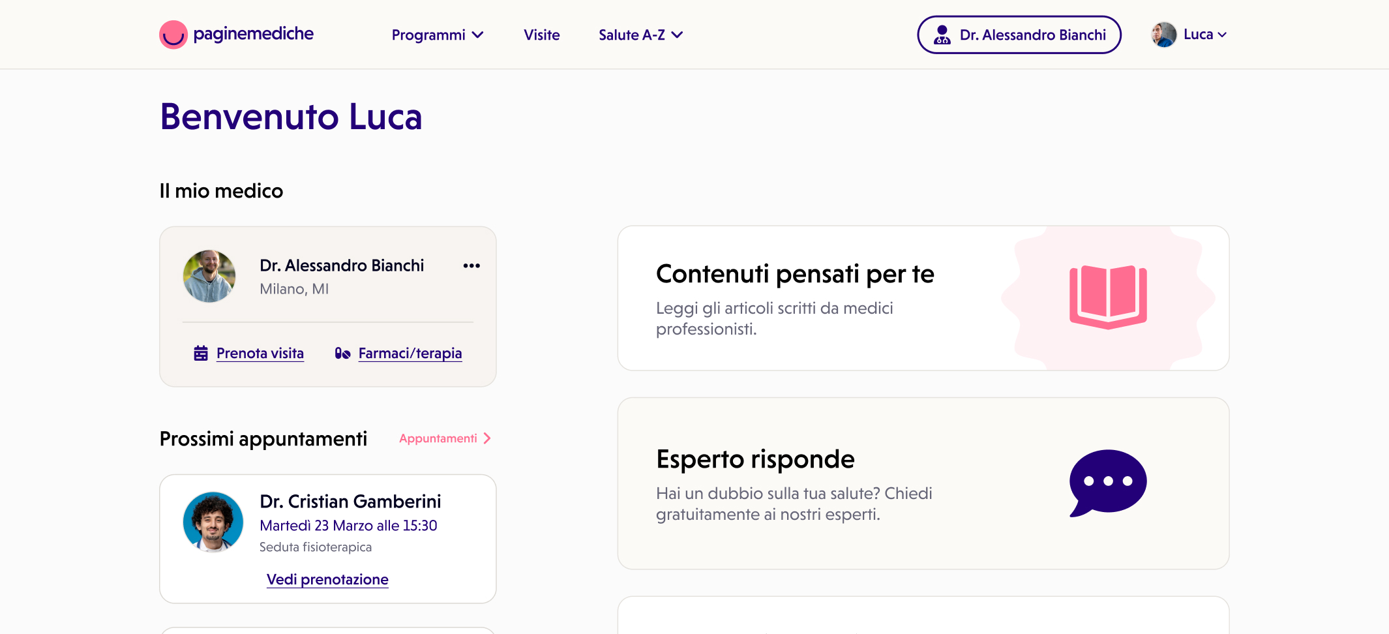
Task: Open the Appuntamenti link with arrow
Action: pyautogui.click(x=445, y=438)
